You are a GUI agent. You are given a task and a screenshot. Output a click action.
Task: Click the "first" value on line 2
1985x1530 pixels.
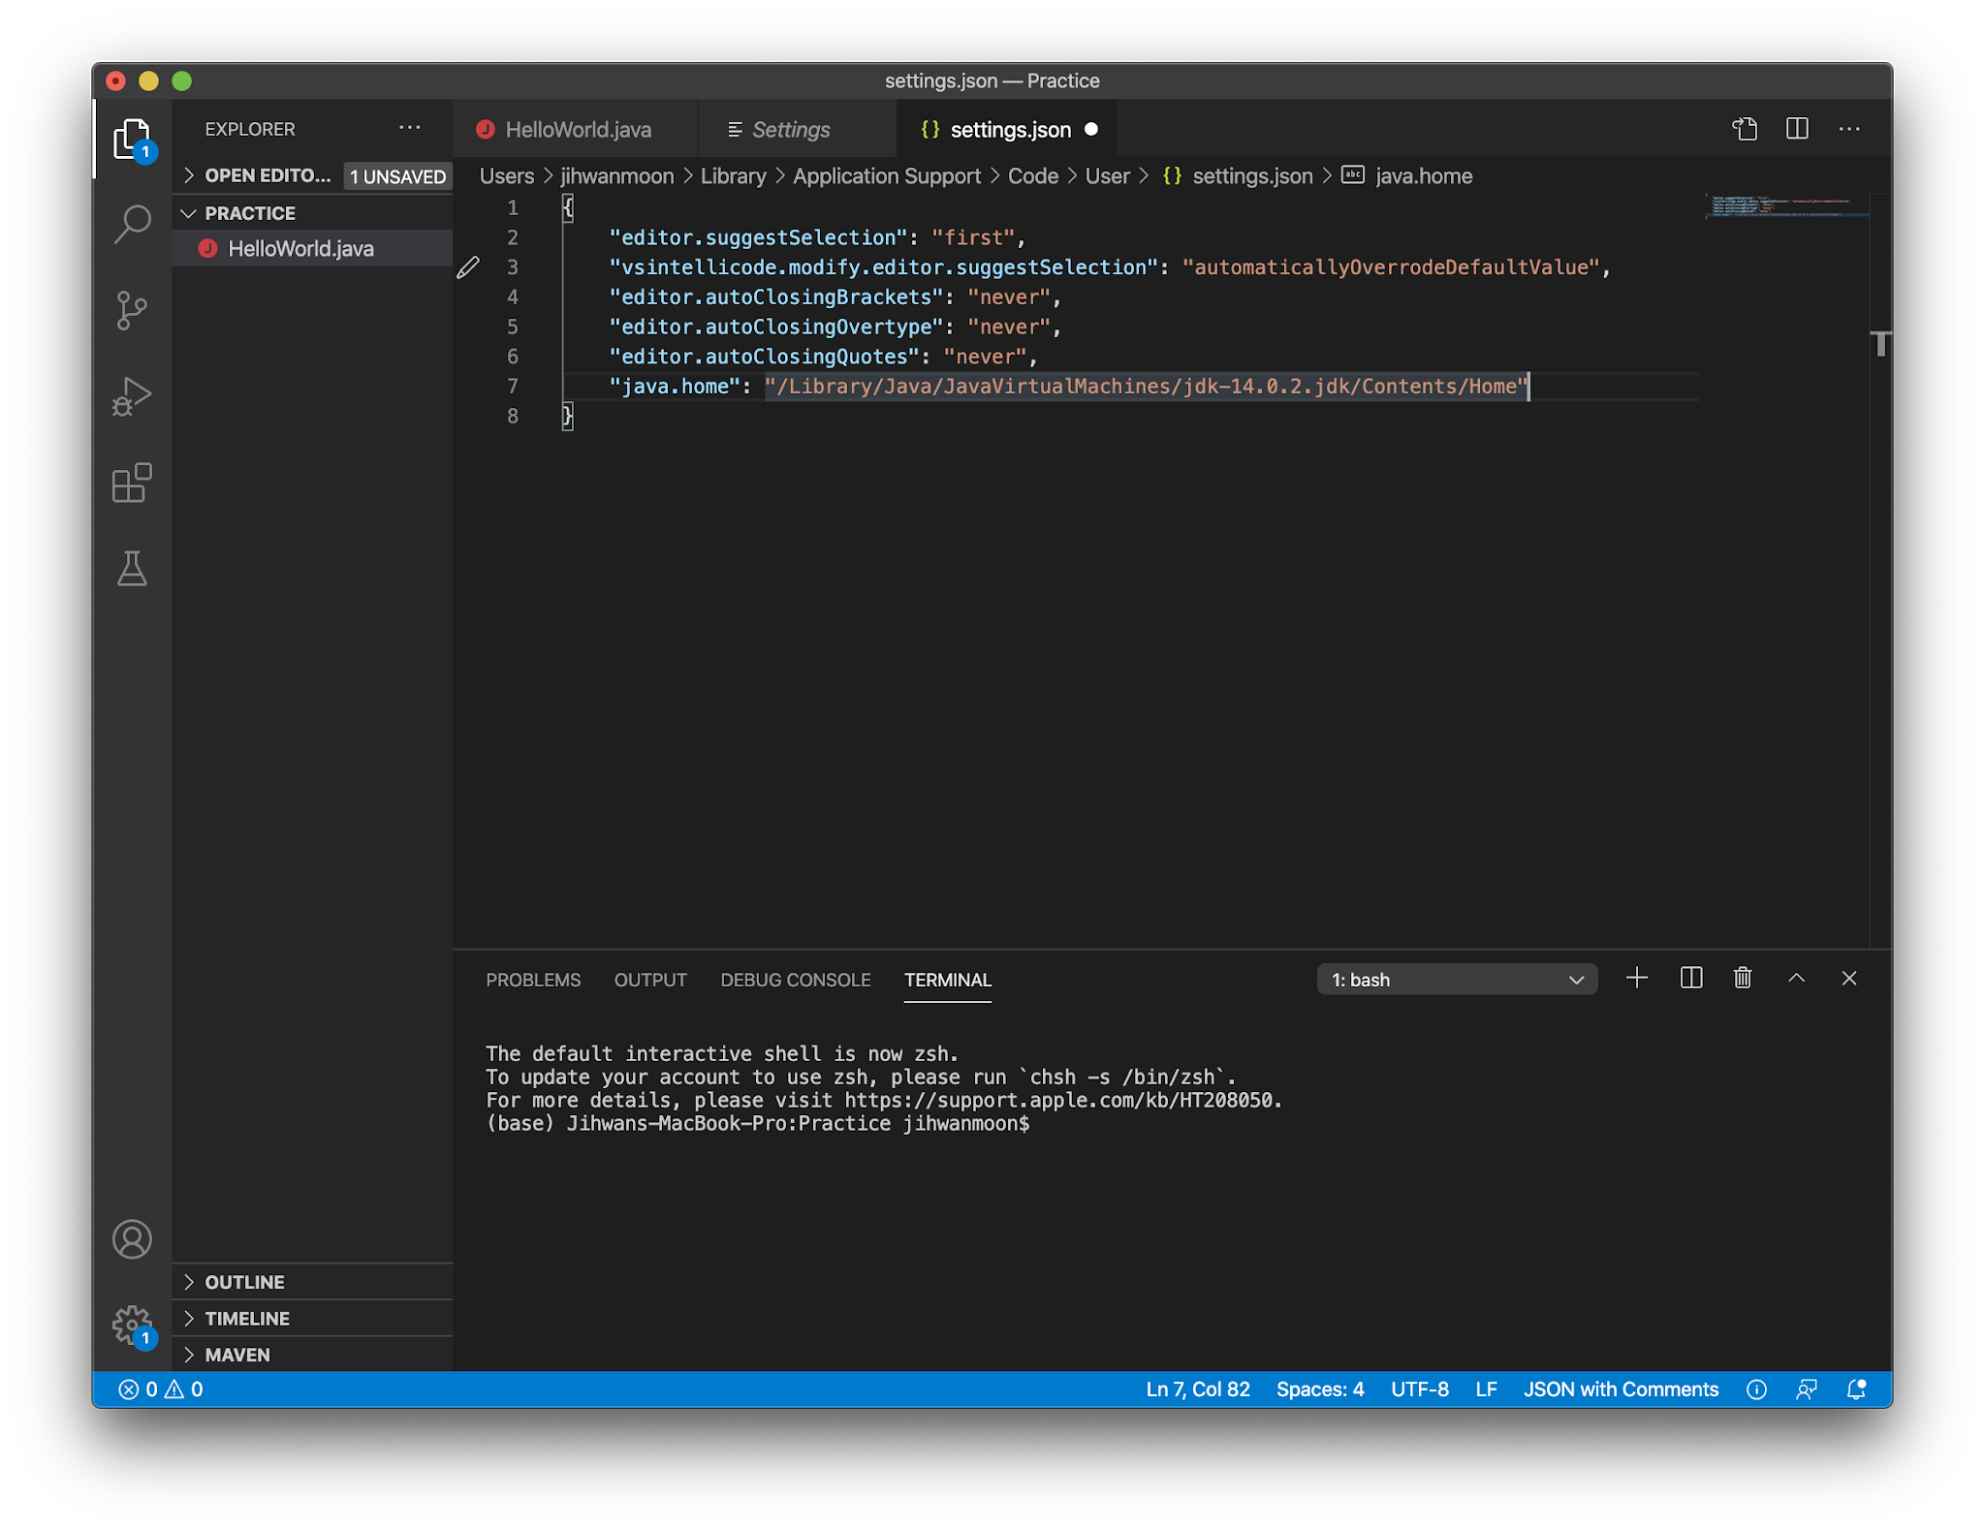pos(973,237)
